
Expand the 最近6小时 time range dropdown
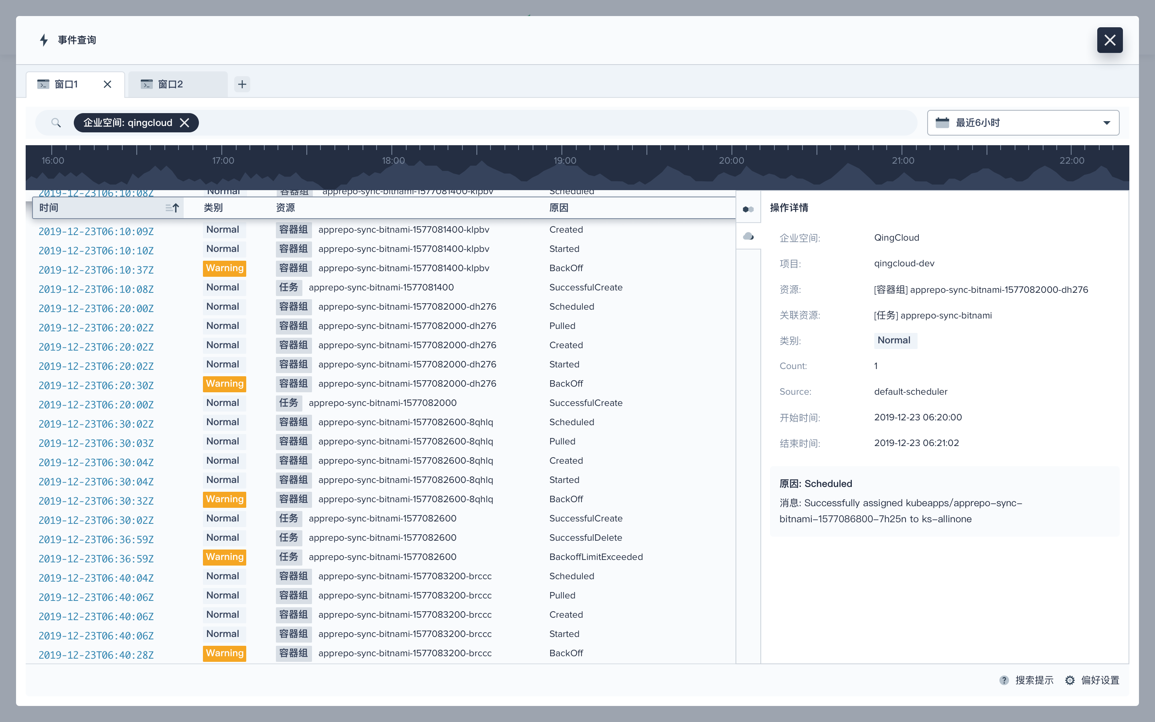coord(1106,123)
